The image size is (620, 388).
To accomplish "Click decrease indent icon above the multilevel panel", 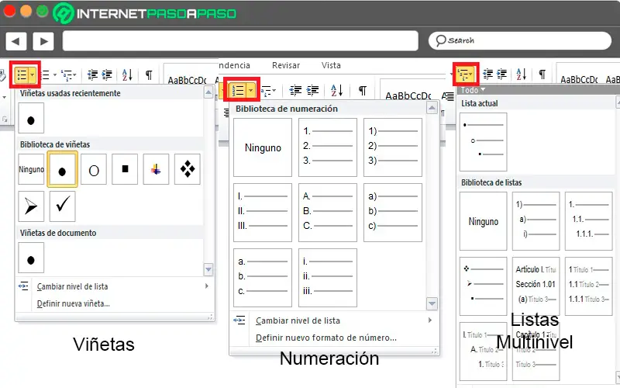I will (x=487, y=74).
